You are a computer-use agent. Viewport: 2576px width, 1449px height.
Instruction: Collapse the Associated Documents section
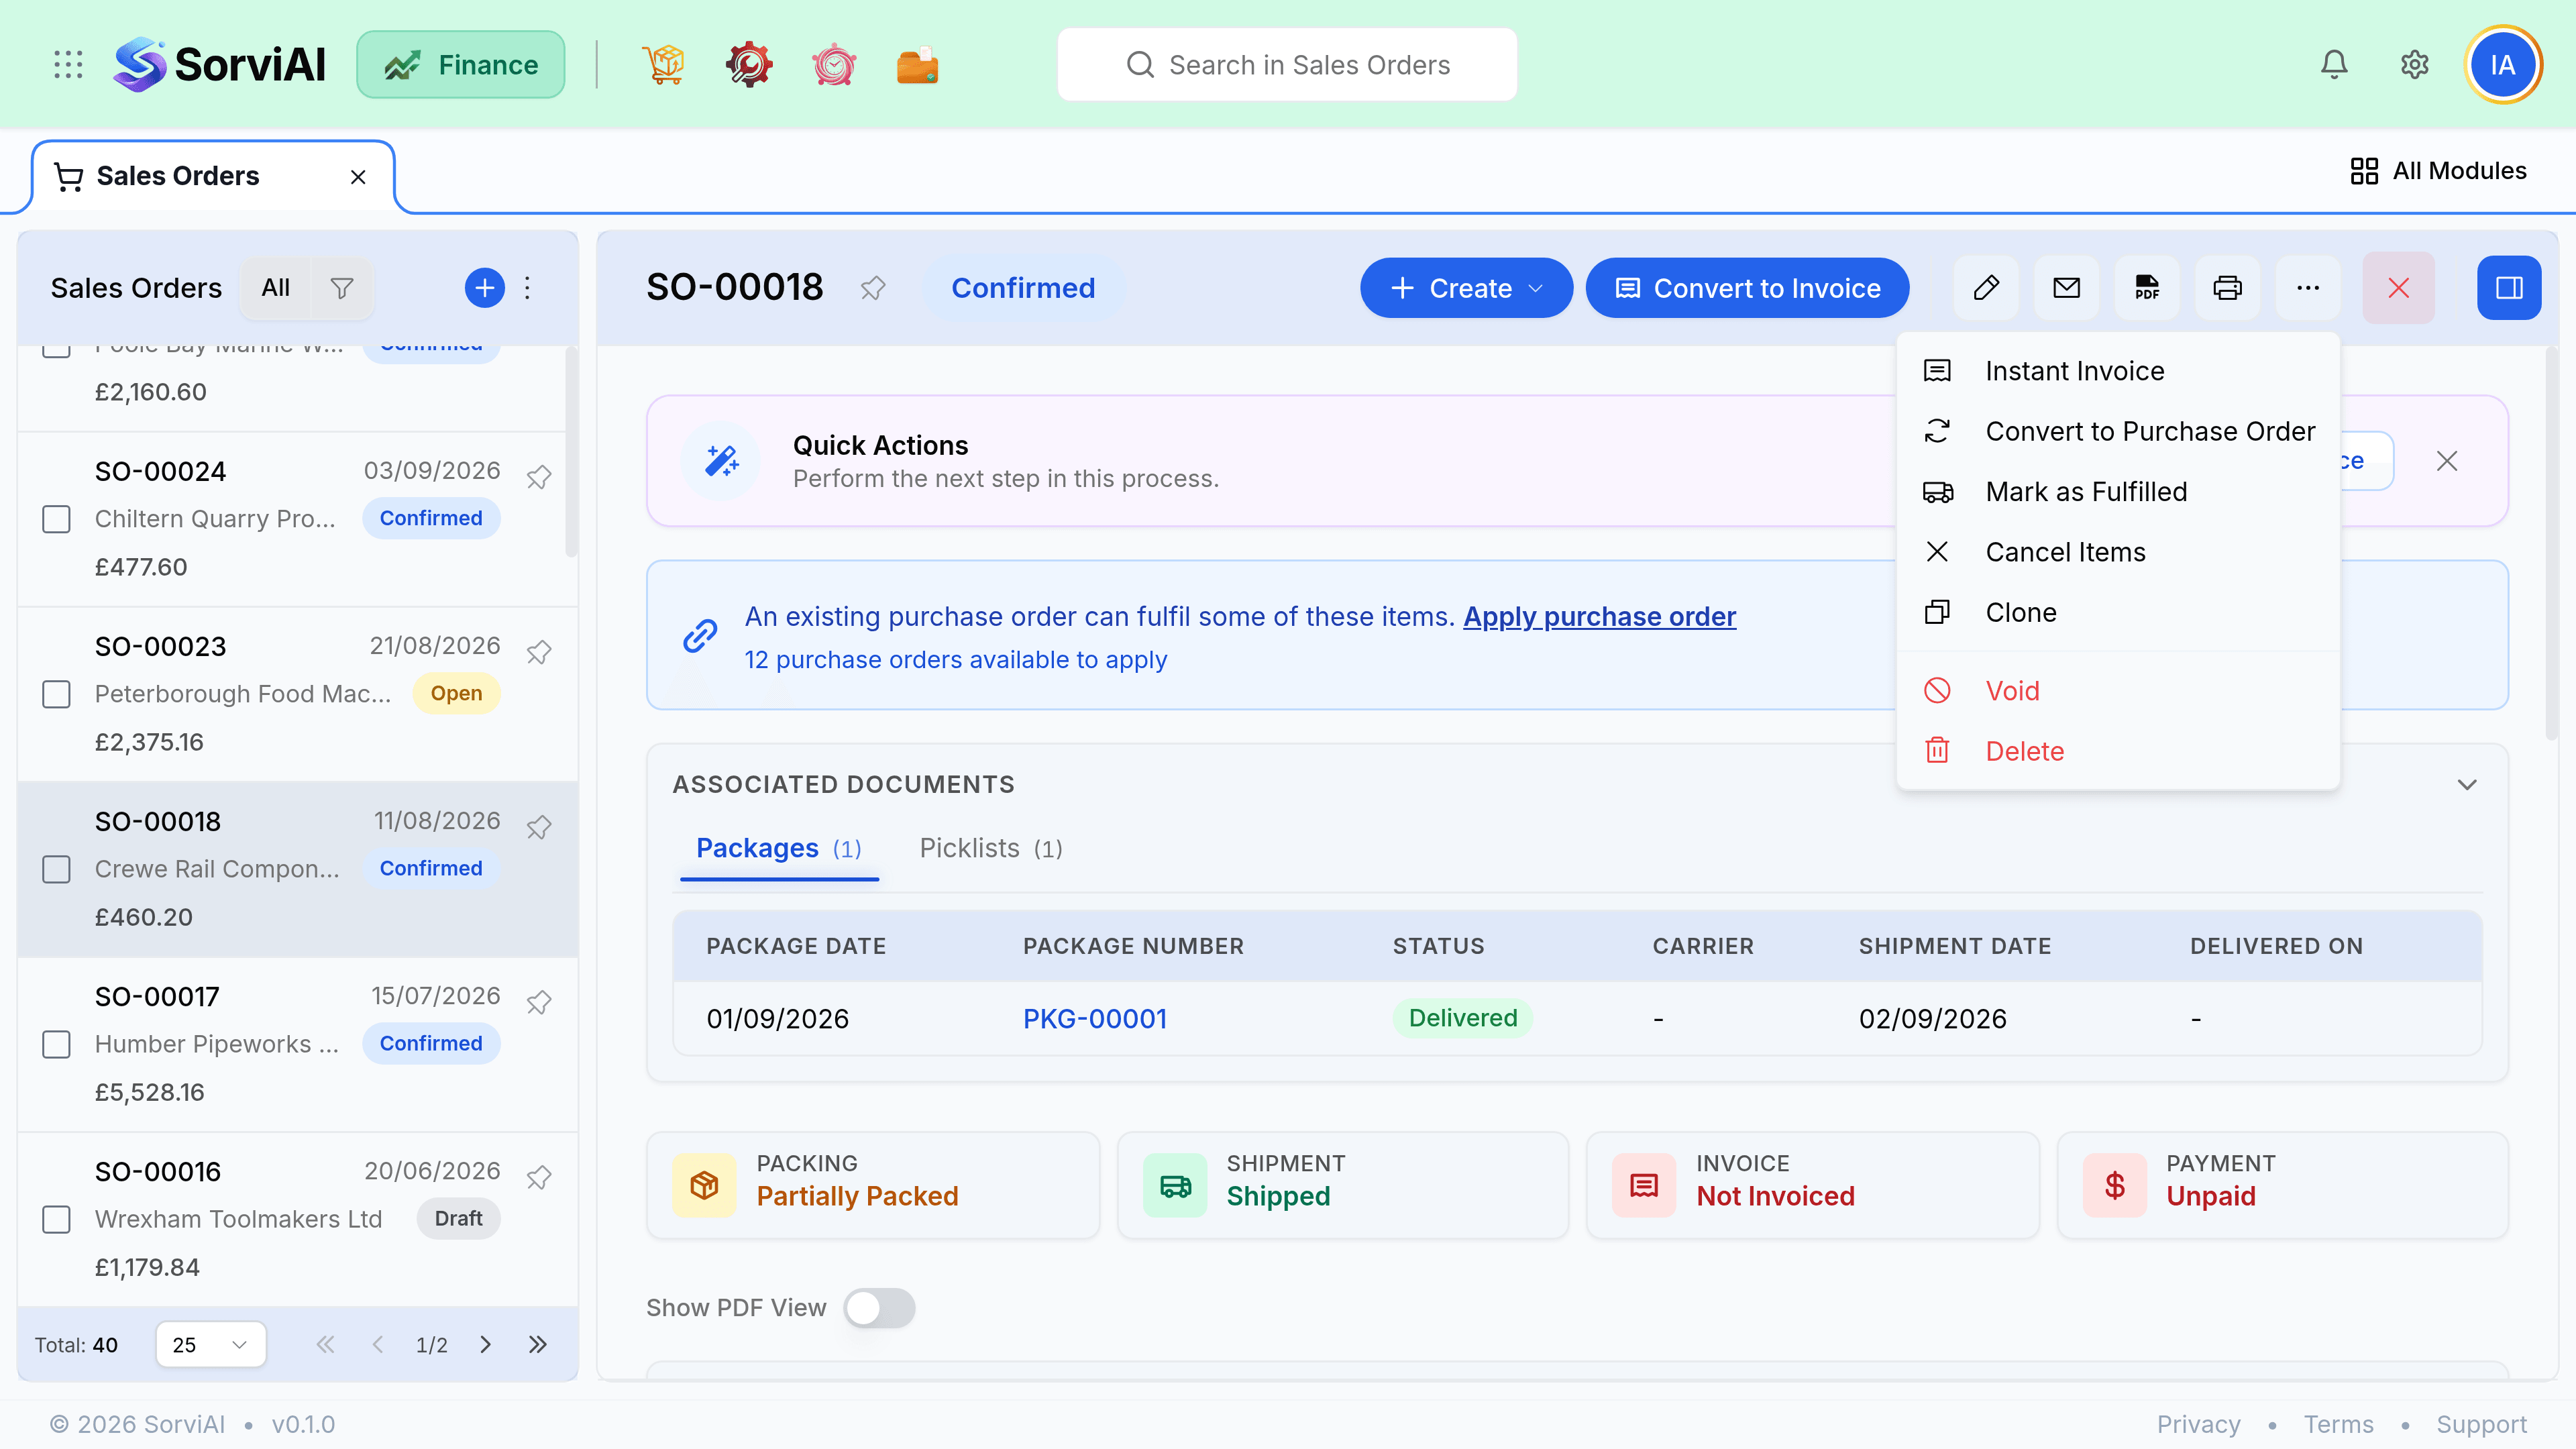pos(2467,785)
